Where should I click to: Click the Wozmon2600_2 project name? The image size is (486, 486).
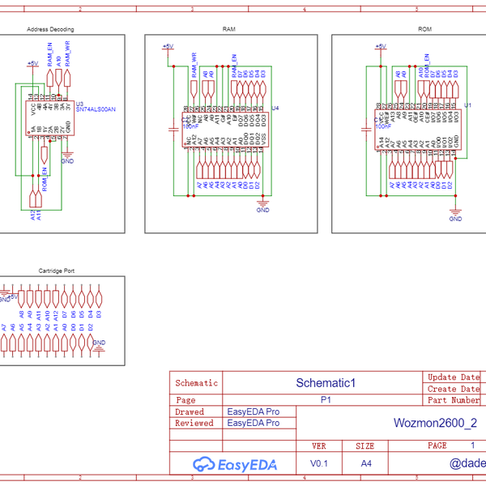pos(435,422)
